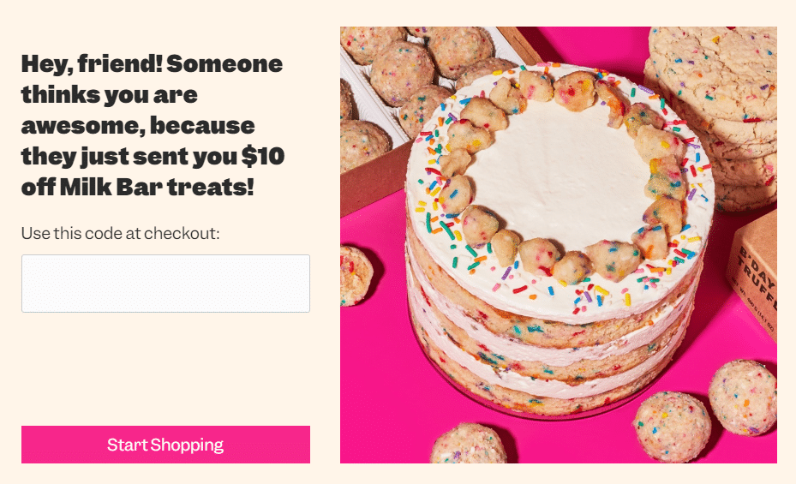Click the 'Hey, friend!' heading text
The width and height of the screenshot is (796, 484).
click(92, 64)
